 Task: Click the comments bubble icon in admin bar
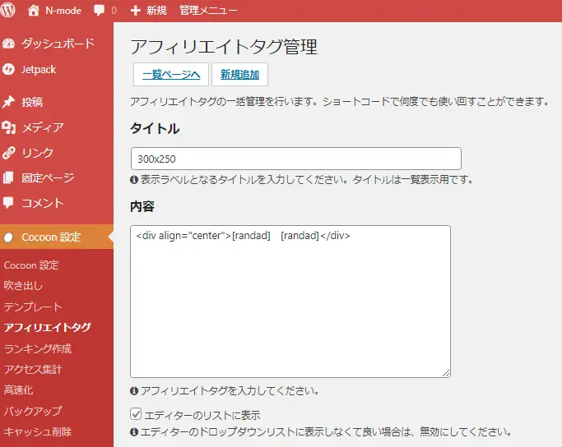[100, 11]
